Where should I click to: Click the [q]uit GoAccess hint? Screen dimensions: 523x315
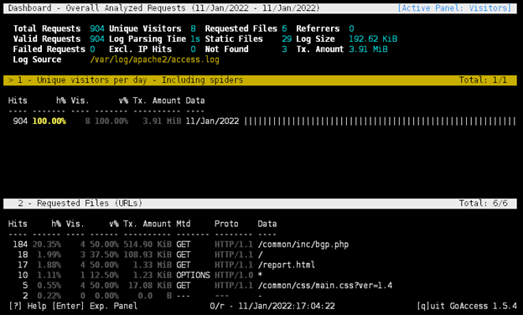tap(467, 306)
